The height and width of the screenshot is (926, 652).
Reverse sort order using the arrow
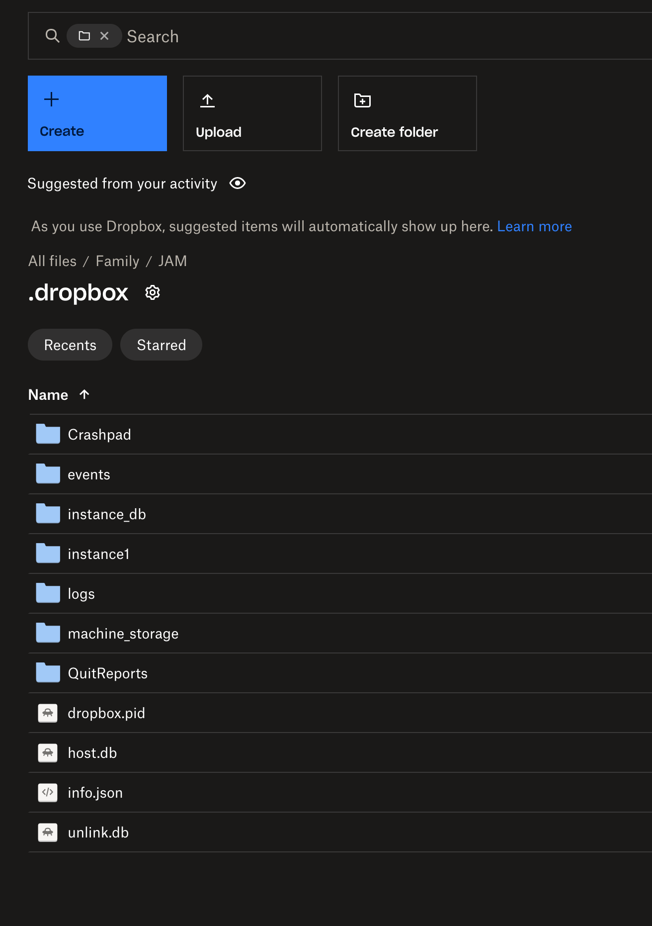[x=84, y=394]
